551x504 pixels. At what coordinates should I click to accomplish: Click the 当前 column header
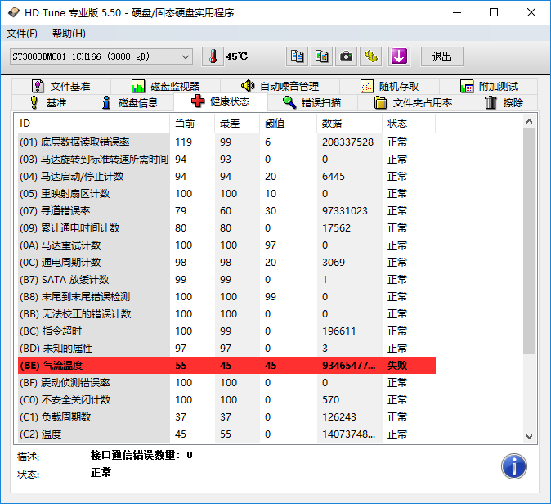click(192, 124)
